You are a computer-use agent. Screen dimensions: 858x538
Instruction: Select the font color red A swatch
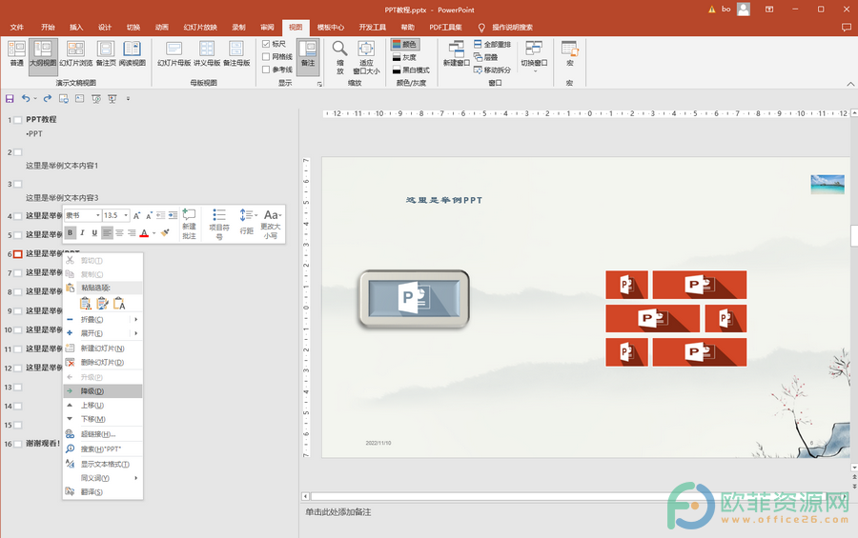pos(145,233)
